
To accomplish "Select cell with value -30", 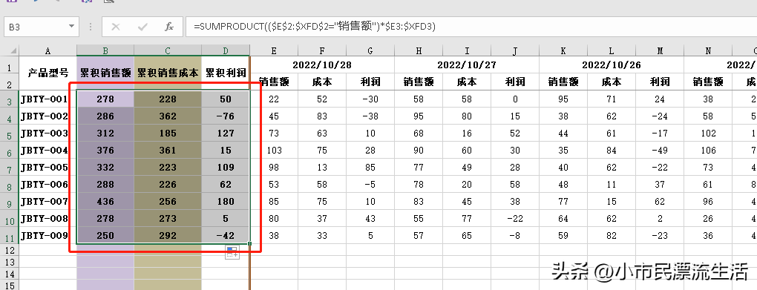I will coord(370,99).
